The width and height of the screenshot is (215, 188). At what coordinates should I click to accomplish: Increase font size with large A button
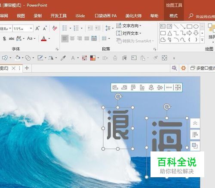tap(37, 28)
